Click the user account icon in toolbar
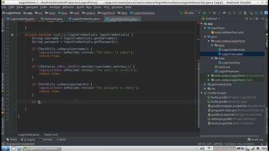Image resolution: width=269 pixels, height=151 pixels. pyautogui.click(x=266, y=13)
